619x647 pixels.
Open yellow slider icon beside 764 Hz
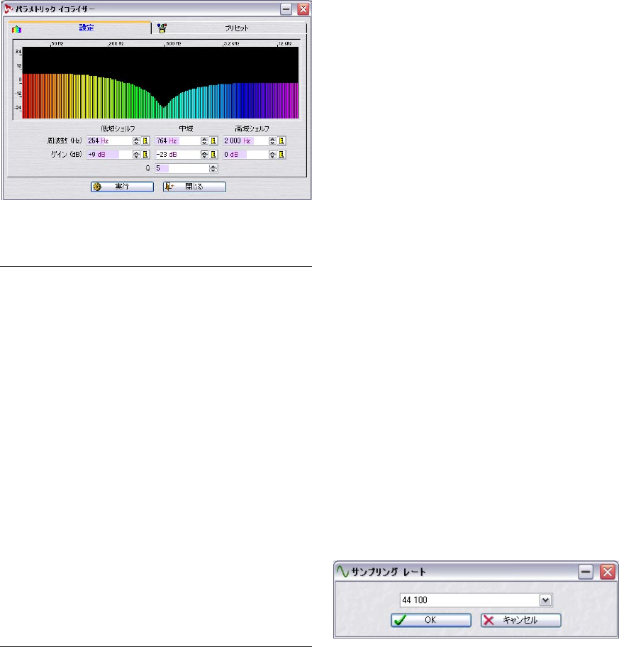(213, 141)
